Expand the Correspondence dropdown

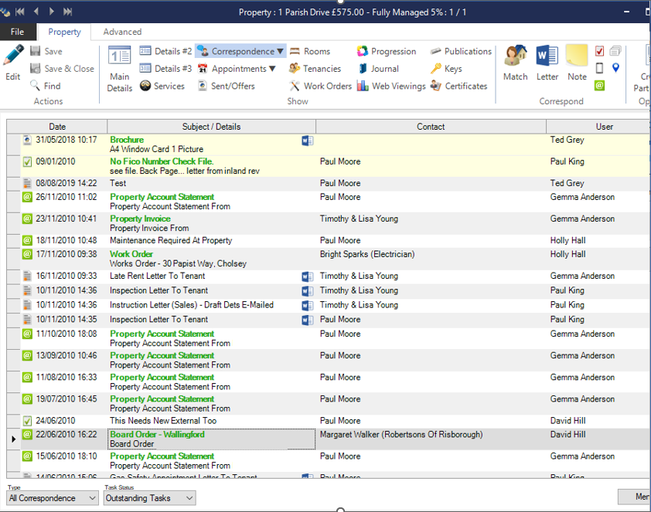click(x=280, y=52)
